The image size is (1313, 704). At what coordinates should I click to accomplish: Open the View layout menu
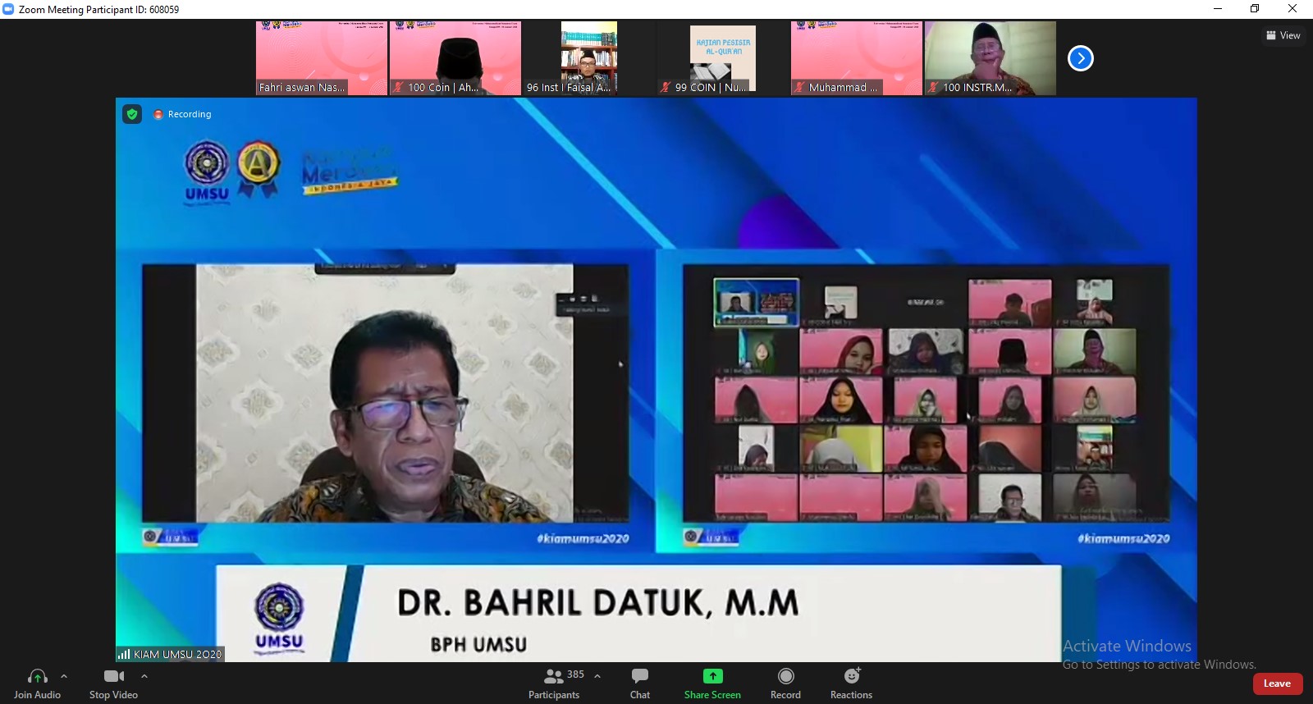click(x=1283, y=35)
